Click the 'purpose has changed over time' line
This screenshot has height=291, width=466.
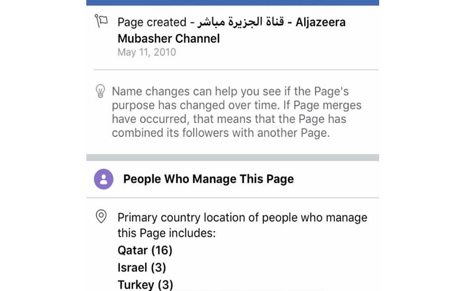(236, 105)
